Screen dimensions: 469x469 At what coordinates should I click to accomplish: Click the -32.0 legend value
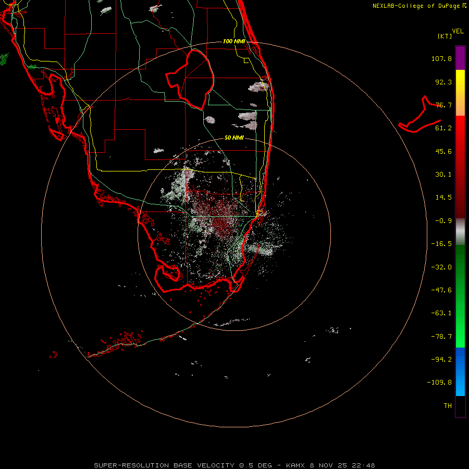441,267
